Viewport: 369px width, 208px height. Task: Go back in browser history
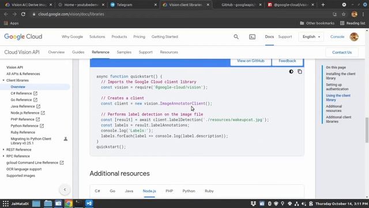6,14
